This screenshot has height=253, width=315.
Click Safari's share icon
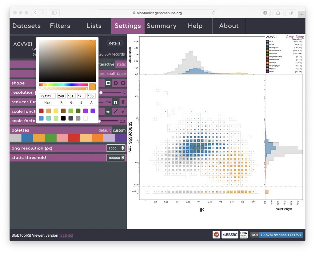pyautogui.click(x=278, y=13)
